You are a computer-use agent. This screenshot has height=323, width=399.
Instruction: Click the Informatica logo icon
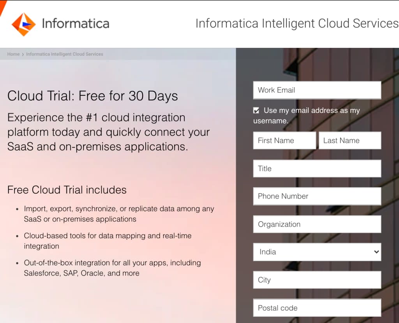coord(24,25)
